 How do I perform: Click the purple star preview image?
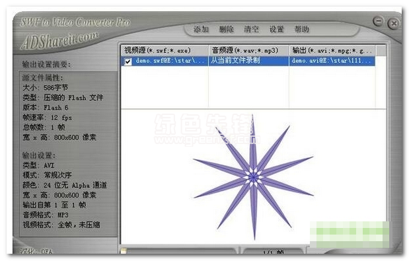253,177
